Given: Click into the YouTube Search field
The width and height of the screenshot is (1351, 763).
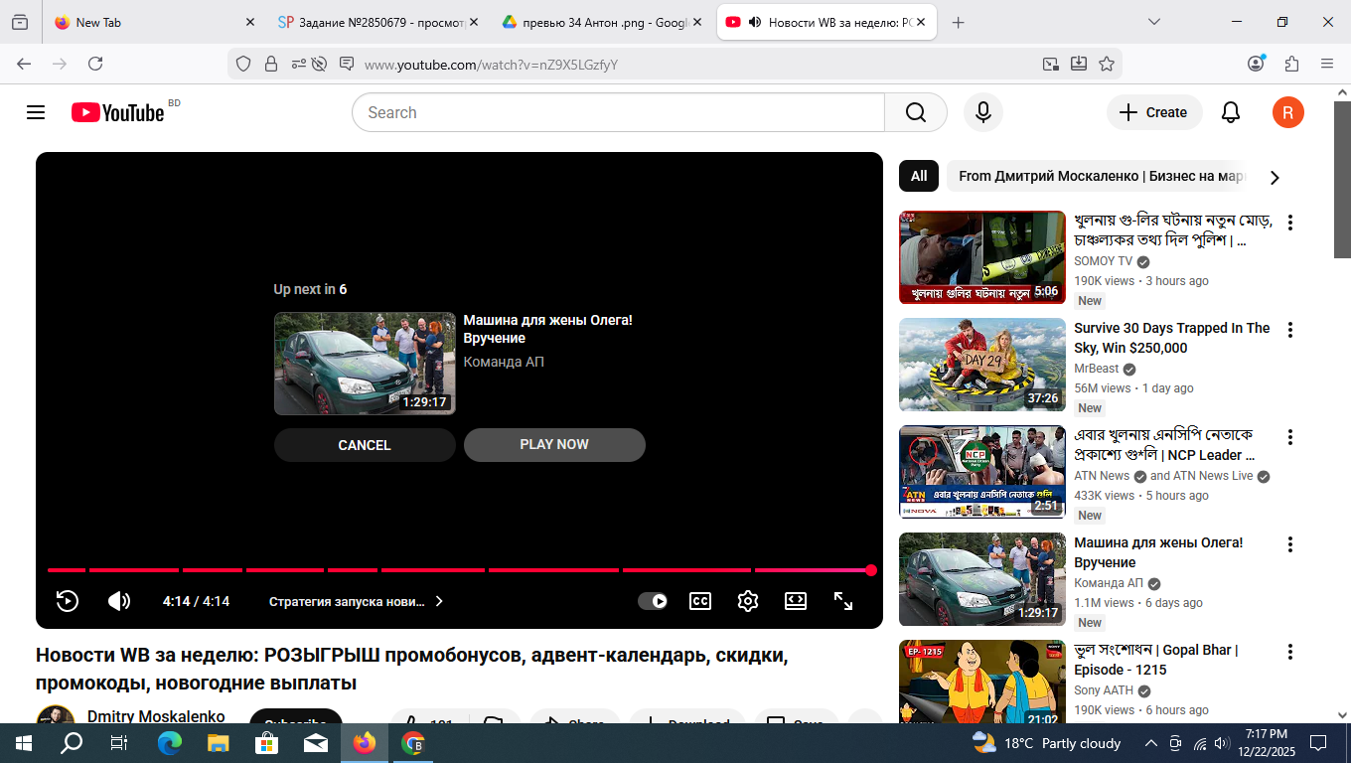Looking at the screenshot, I should [618, 112].
